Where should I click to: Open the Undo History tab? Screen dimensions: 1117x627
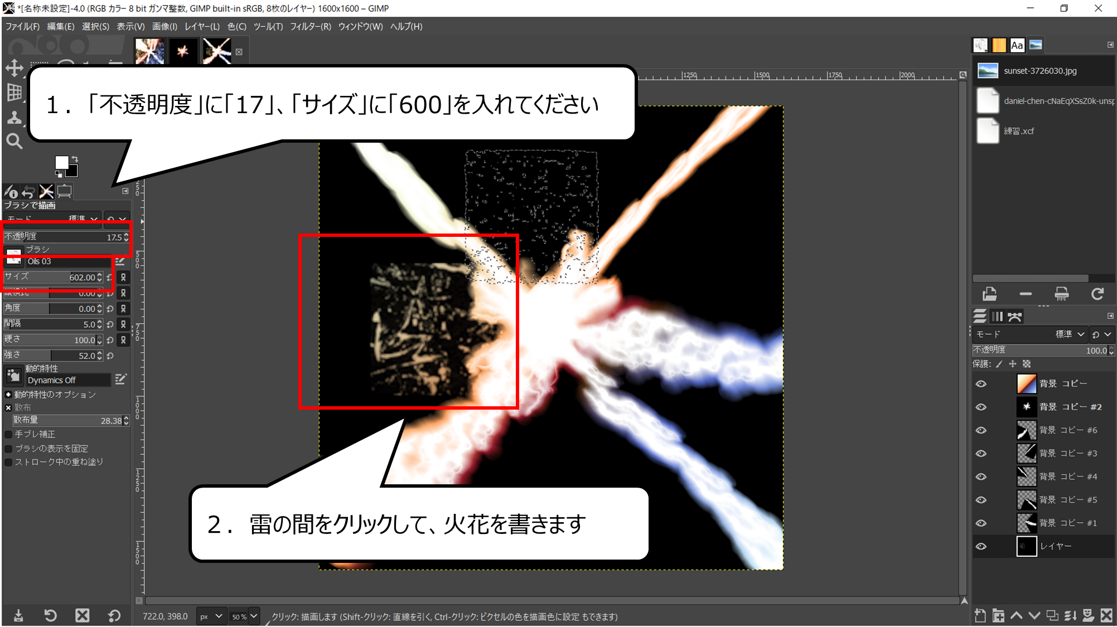tap(28, 192)
